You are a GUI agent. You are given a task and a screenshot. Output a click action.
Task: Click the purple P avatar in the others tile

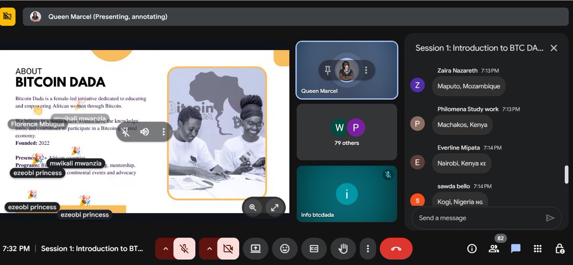click(356, 128)
